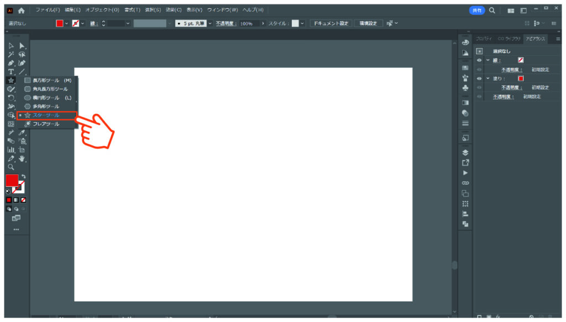Select the Line Segment tool
The image size is (566, 322).
tap(22, 72)
